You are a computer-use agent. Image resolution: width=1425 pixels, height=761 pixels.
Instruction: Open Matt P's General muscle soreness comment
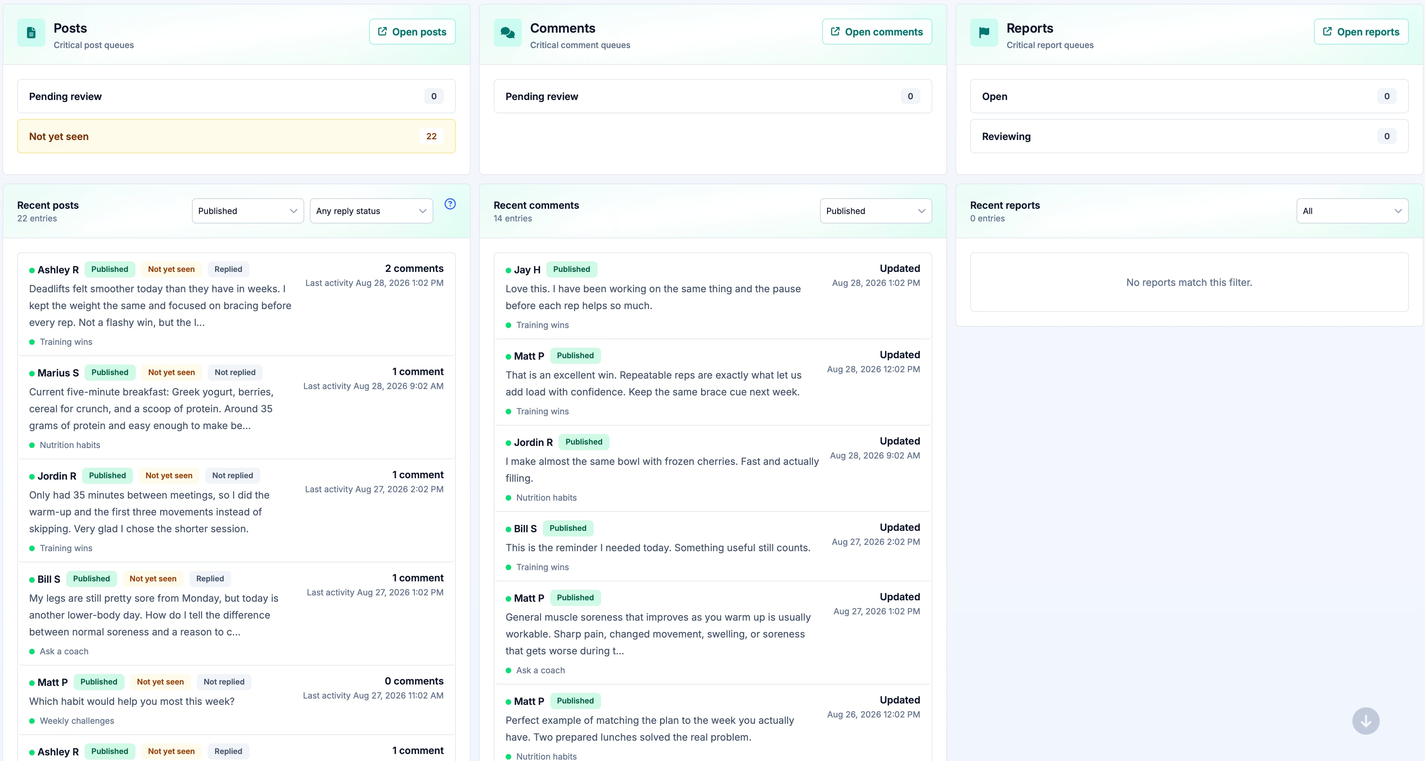coord(712,633)
